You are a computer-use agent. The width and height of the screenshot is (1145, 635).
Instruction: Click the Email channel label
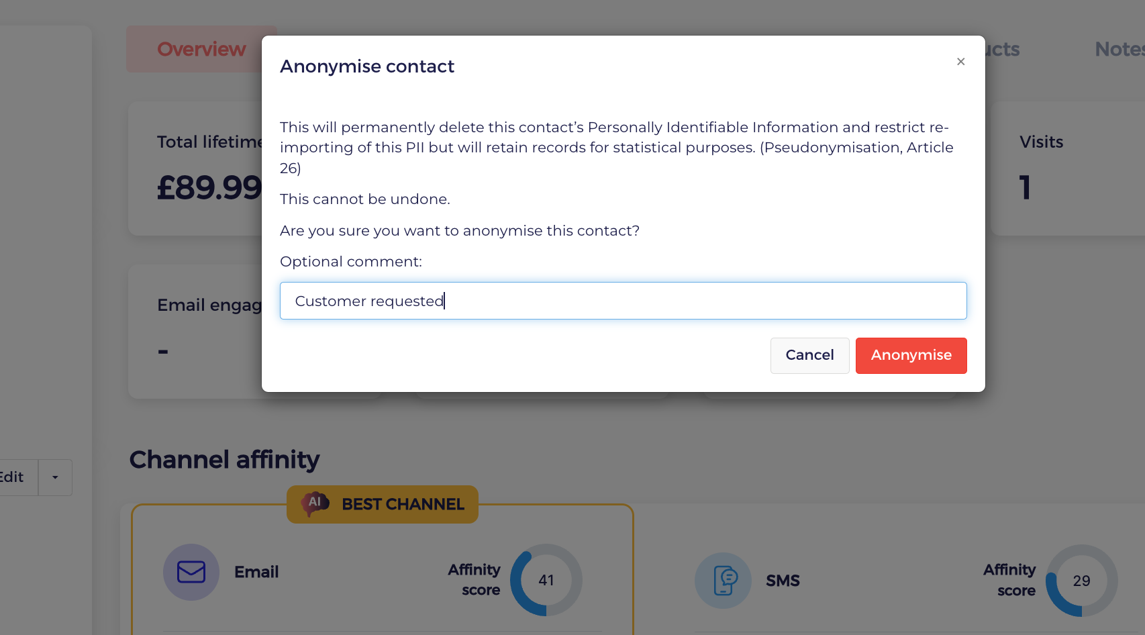click(256, 572)
